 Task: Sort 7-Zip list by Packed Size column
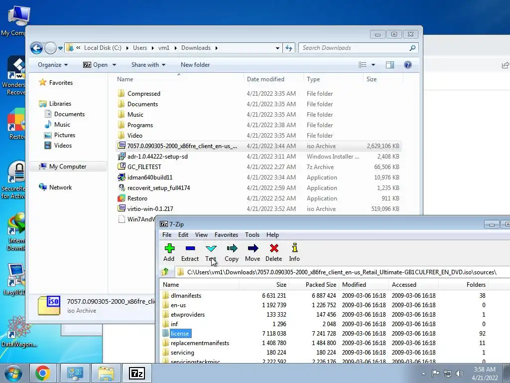(314, 285)
